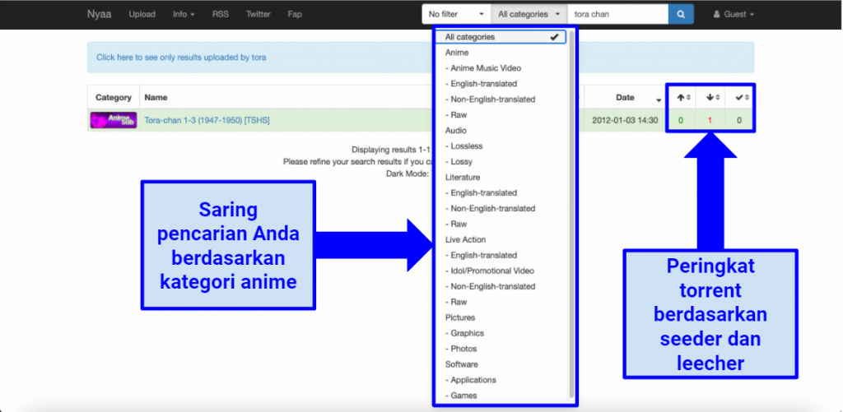Choose Games under Software
The height and width of the screenshot is (412, 843).
[463, 396]
